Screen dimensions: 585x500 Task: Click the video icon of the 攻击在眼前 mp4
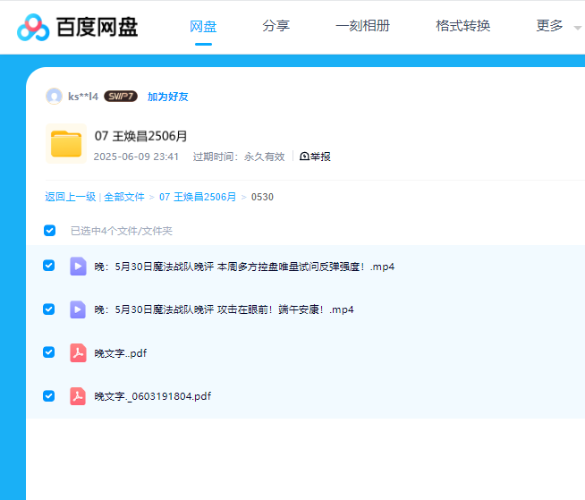click(x=79, y=309)
